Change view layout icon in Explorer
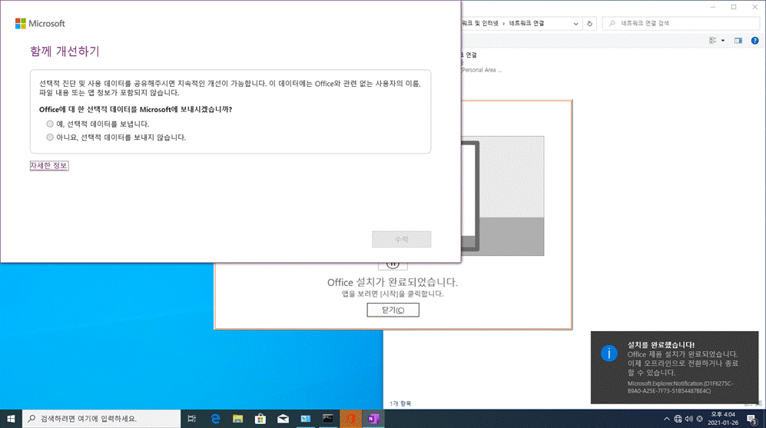The height and width of the screenshot is (428, 766). pyautogui.click(x=713, y=41)
